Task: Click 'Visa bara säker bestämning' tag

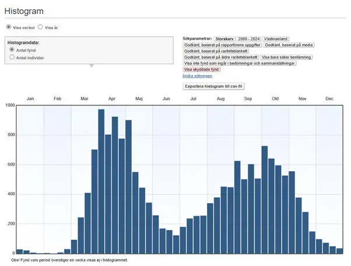Action: pos(286,57)
